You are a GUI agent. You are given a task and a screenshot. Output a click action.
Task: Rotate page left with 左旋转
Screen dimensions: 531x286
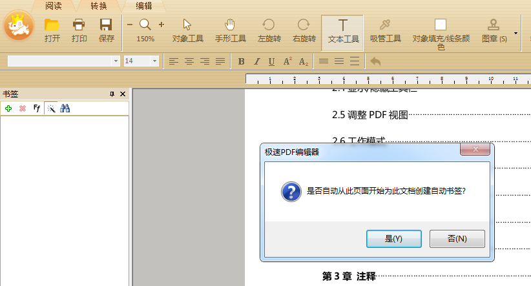(x=269, y=30)
